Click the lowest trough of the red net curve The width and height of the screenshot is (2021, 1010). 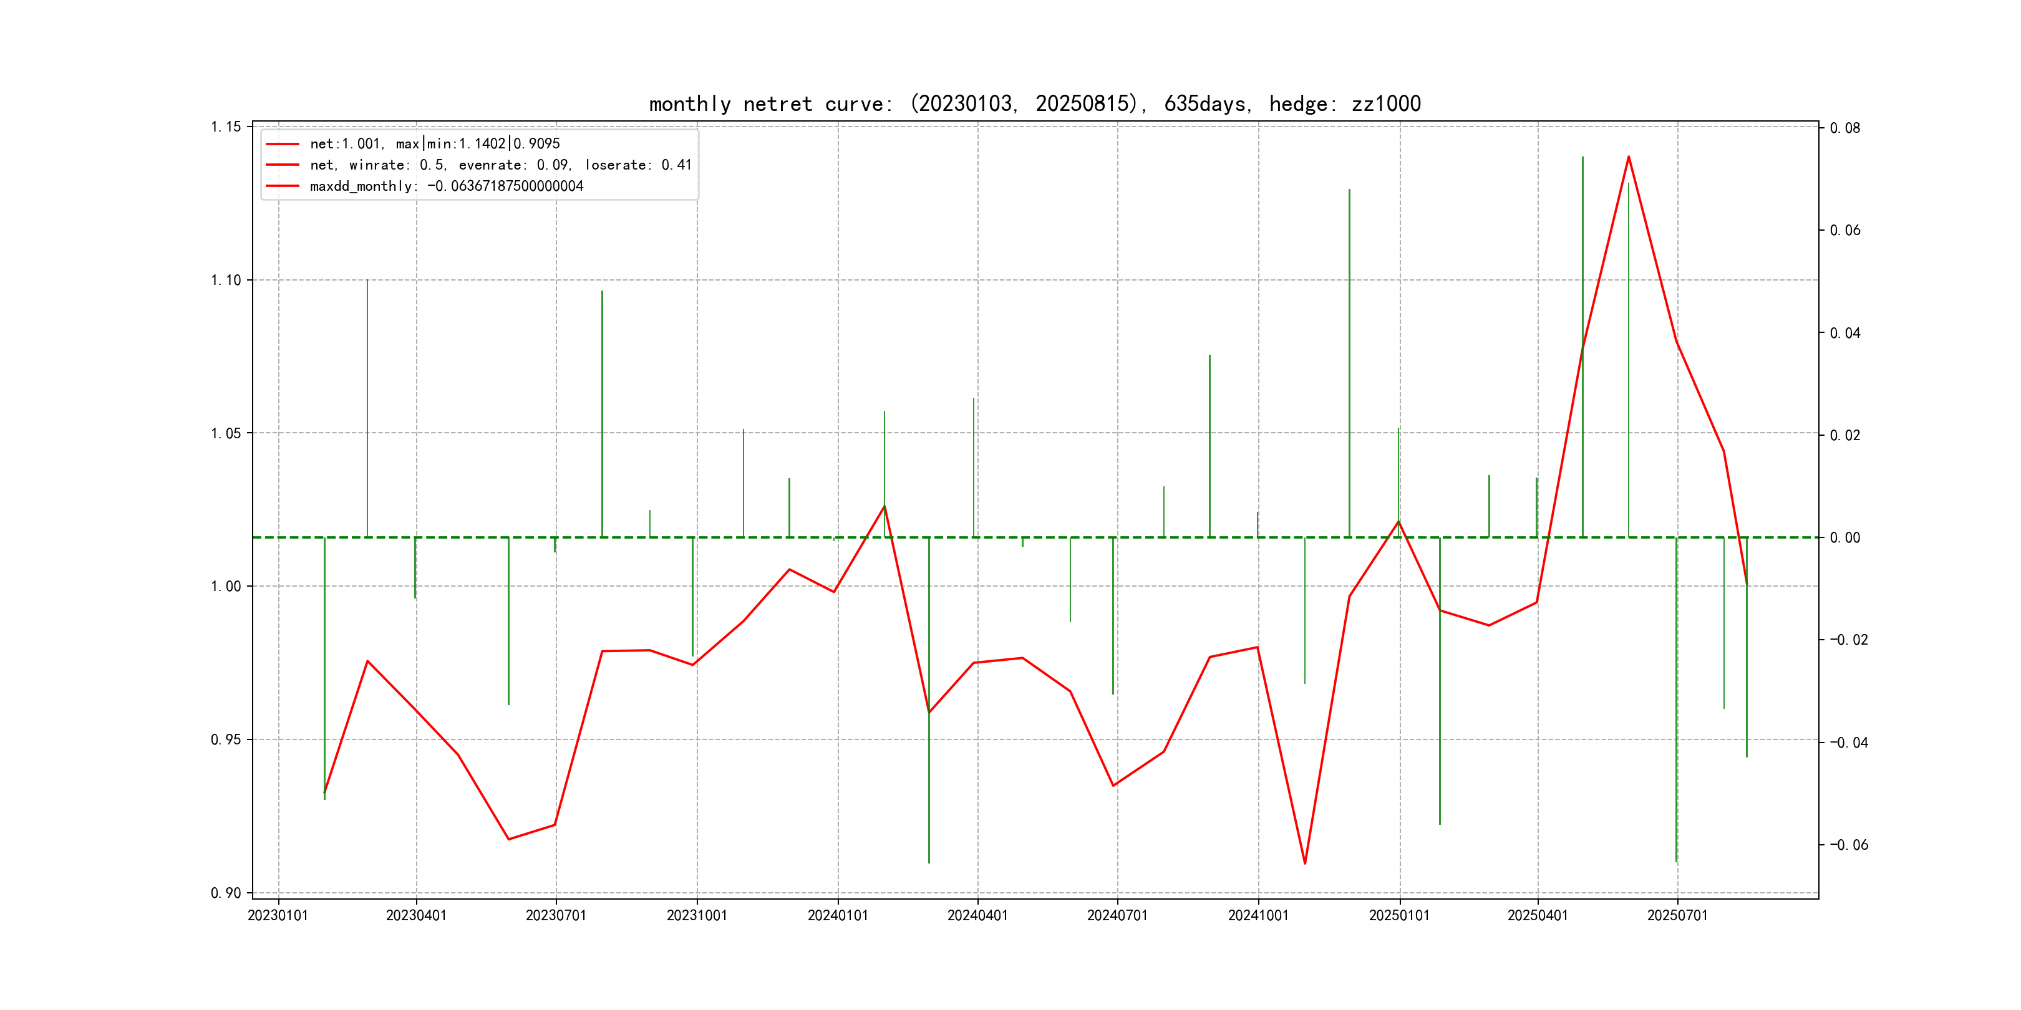pos(1305,863)
